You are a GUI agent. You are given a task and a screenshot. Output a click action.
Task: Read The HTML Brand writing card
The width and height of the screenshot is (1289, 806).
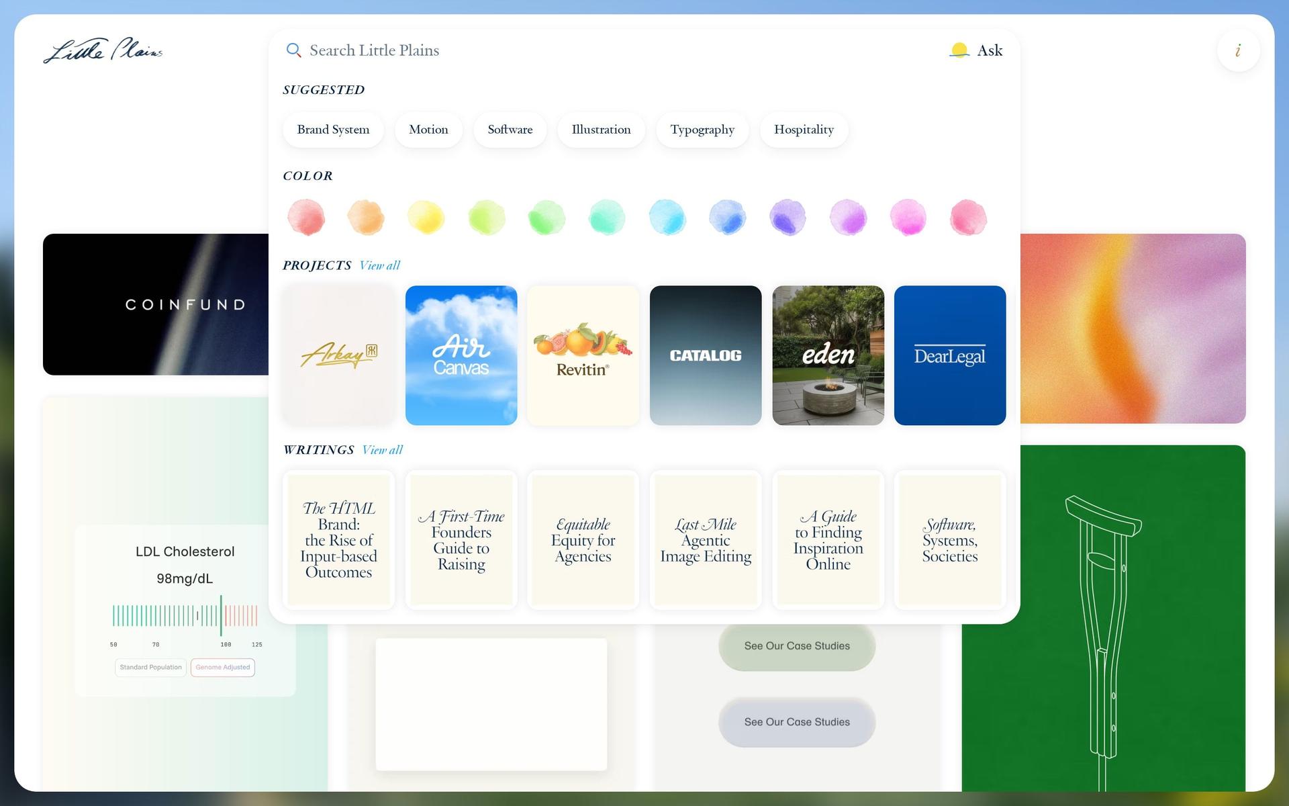coord(339,540)
